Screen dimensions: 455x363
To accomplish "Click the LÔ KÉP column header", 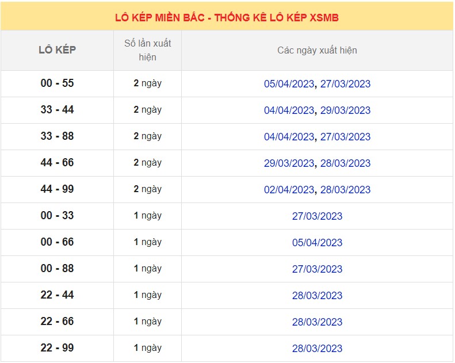I will pyautogui.click(x=57, y=50).
